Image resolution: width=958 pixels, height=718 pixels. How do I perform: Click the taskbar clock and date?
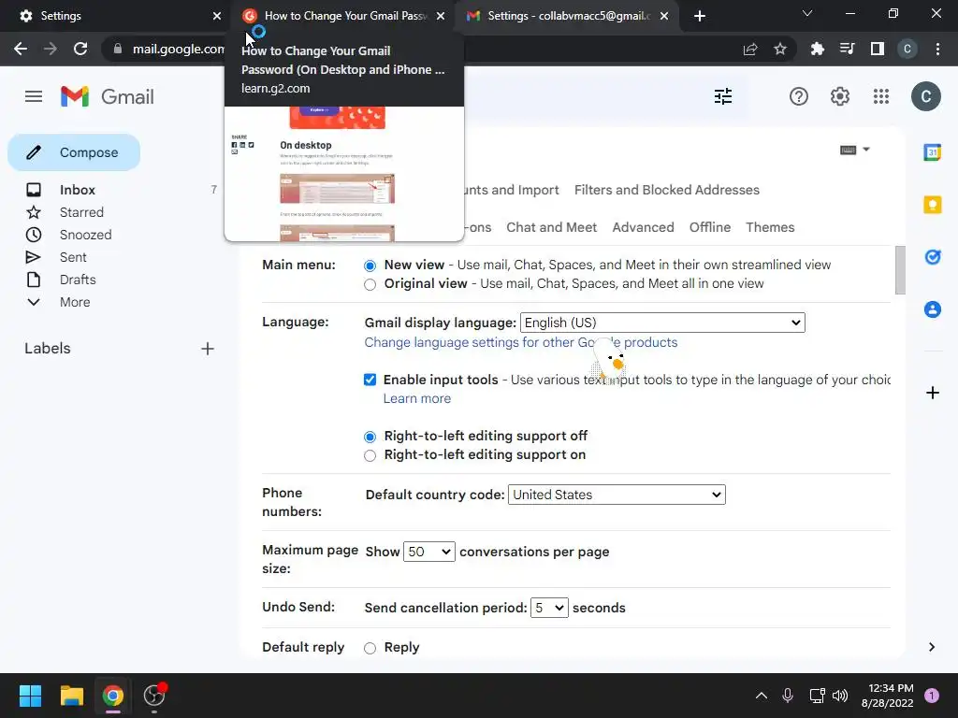tap(887, 696)
